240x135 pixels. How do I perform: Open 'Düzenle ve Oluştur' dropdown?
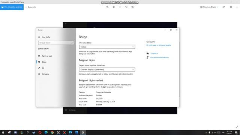click(x=209, y=7)
